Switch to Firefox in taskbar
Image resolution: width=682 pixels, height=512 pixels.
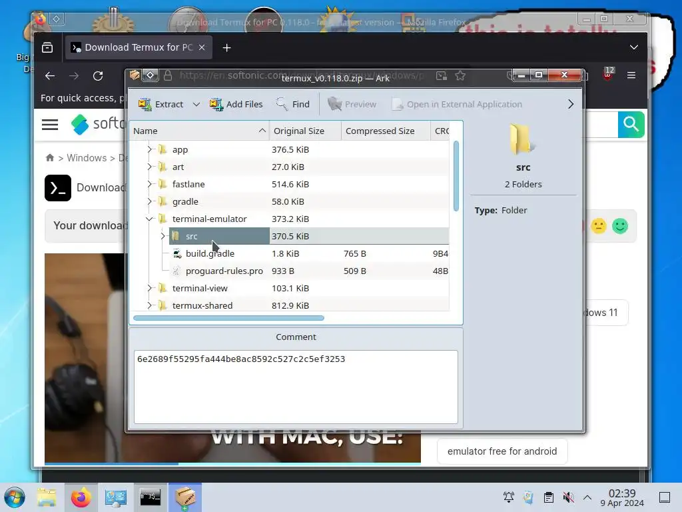tap(81, 497)
